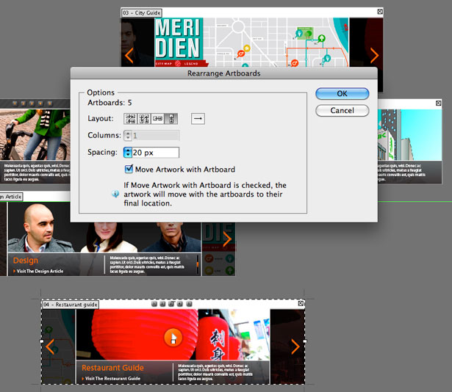452x392 pixels.
Task: Click the disabled Columns stepper arrows
Action: point(128,135)
